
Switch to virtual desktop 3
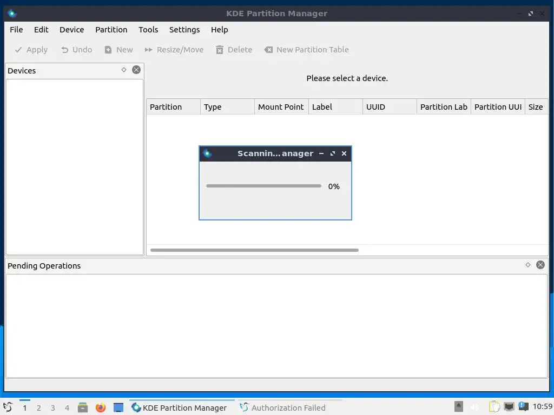[53, 408]
